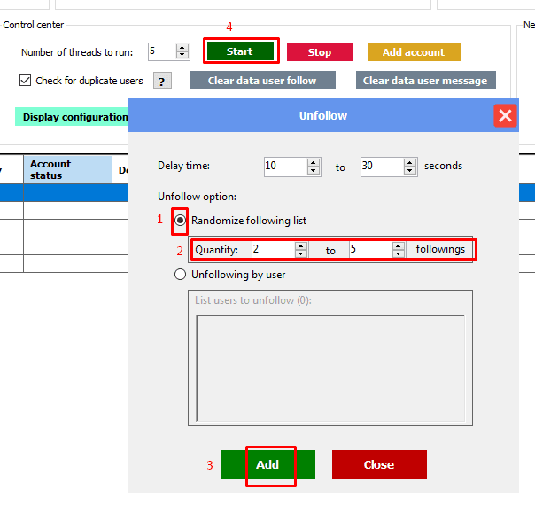This screenshot has height=521, width=535.
Task: Close the Unfollow dialog with X
Action: [505, 115]
